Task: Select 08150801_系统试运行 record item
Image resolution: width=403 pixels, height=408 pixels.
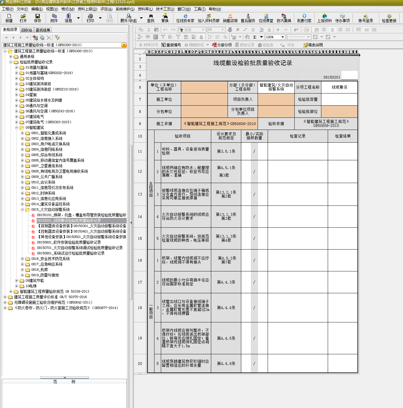Action: coord(71,253)
